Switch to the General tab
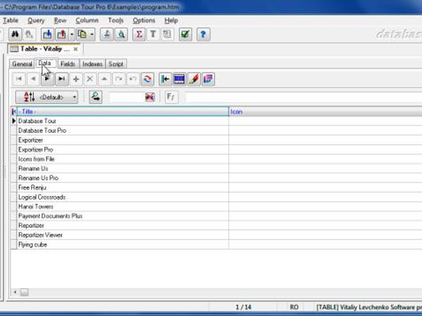This screenshot has width=422, height=316. (22, 64)
